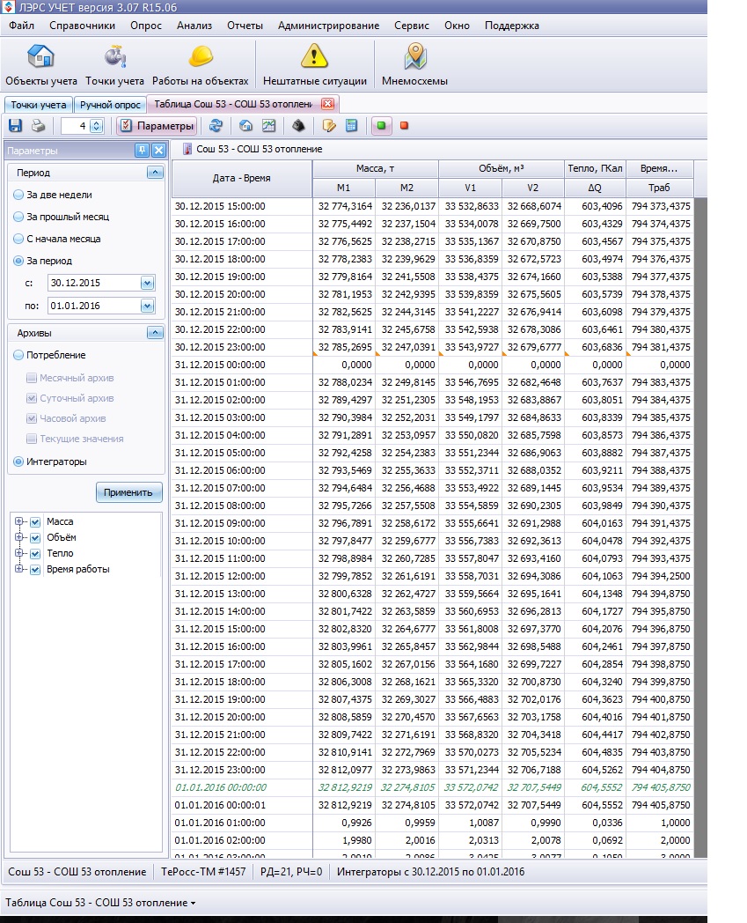Click the ΔQ column header

click(595, 188)
